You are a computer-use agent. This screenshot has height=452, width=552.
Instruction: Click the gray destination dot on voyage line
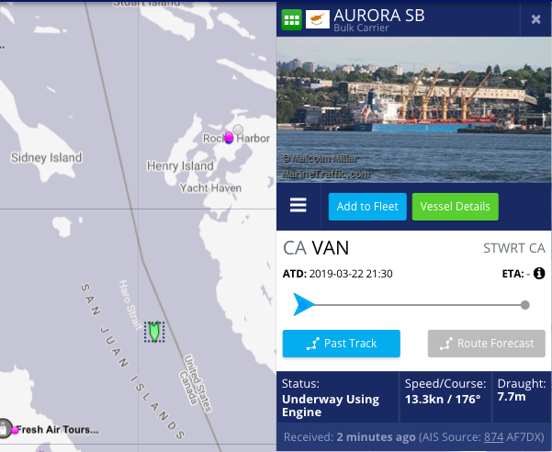pos(524,305)
